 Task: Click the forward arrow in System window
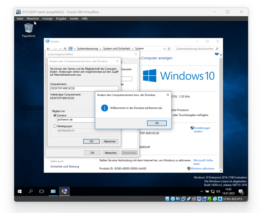click(x=55, y=49)
